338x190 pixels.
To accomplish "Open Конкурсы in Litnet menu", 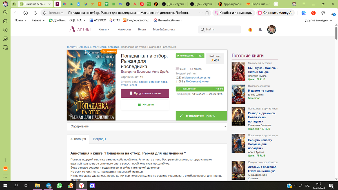I will [124, 30].
